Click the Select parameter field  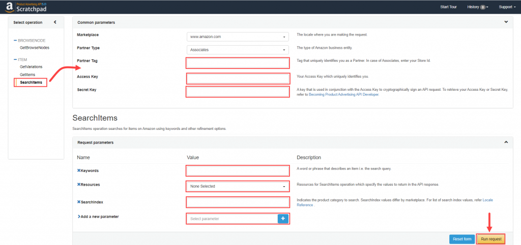232,219
